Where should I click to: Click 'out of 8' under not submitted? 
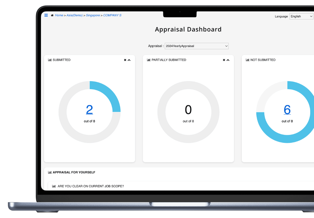click(287, 121)
